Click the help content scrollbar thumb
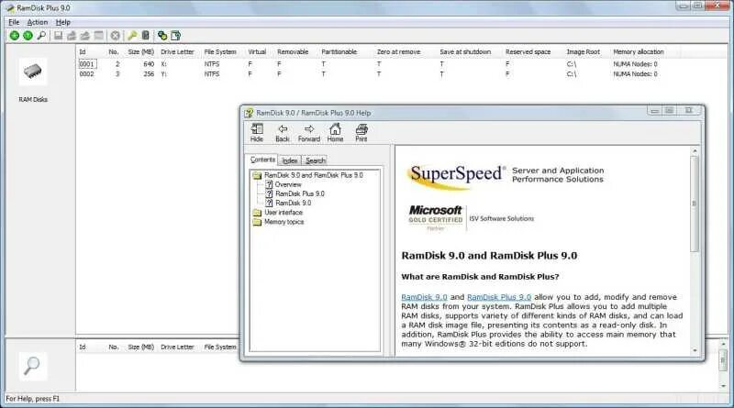Viewport: 734px width, 408px height. tap(695, 204)
